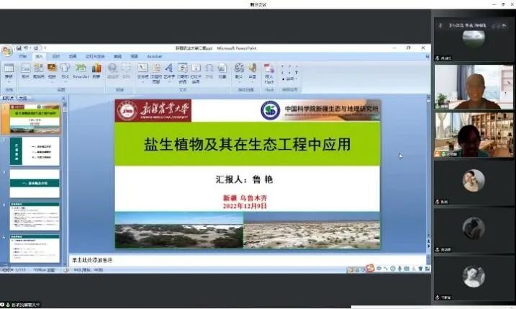Click the Office button in PowerPoint
The image size is (516, 309).
(x=6, y=50)
